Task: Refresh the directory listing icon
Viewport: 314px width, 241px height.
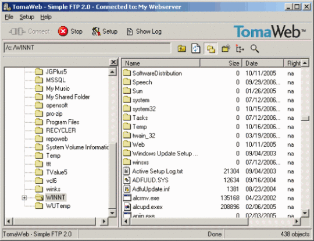Action: click(x=195, y=48)
